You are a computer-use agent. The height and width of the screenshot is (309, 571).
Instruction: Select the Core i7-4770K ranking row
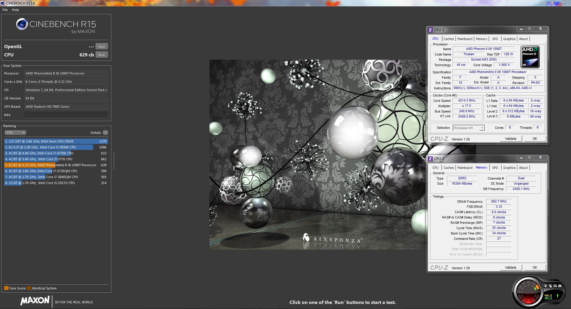tap(56, 153)
